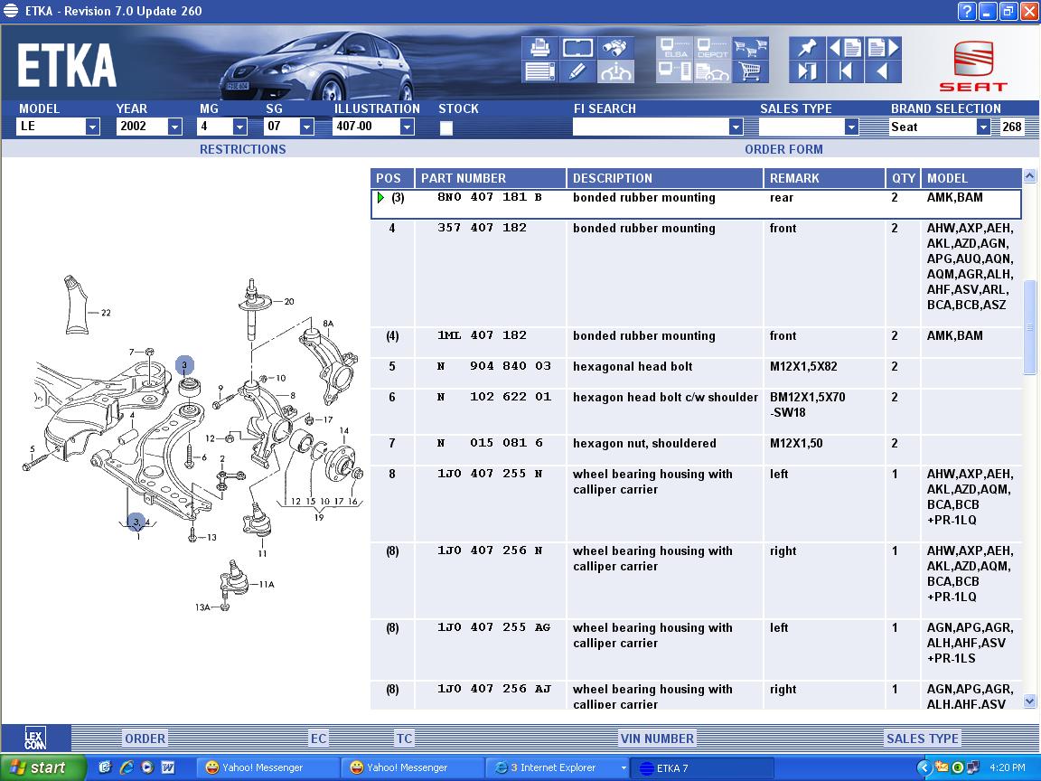Open the MODEL dropdown
The width and height of the screenshot is (1041, 781).
pos(92,127)
